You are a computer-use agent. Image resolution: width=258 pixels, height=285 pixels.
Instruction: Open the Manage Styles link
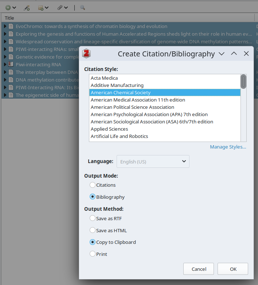(x=228, y=147)
